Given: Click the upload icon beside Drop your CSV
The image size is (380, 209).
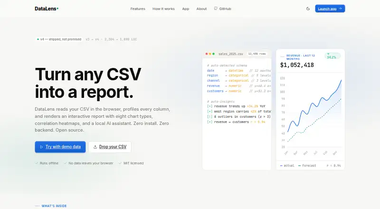Looking at the screenshot, I should tap(95, 147).
